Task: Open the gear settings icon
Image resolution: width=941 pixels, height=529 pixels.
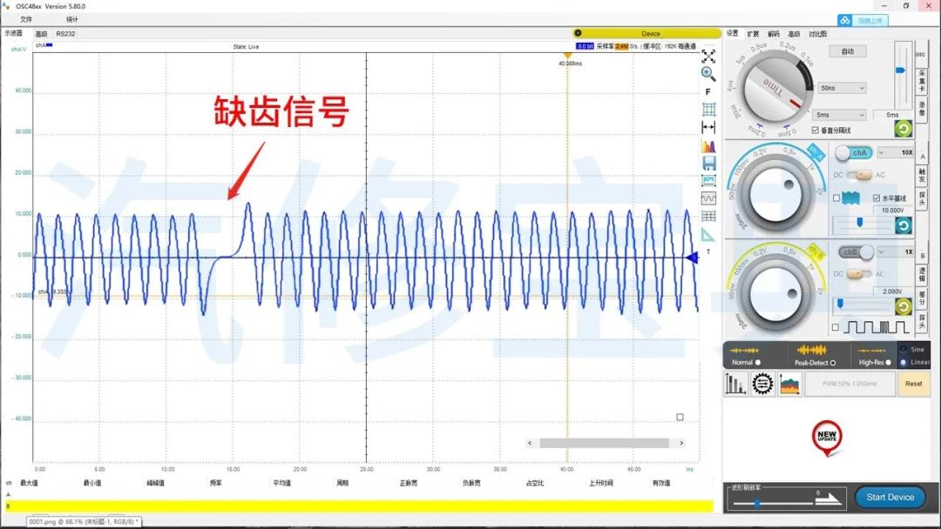Action: (x=762, y=384)
